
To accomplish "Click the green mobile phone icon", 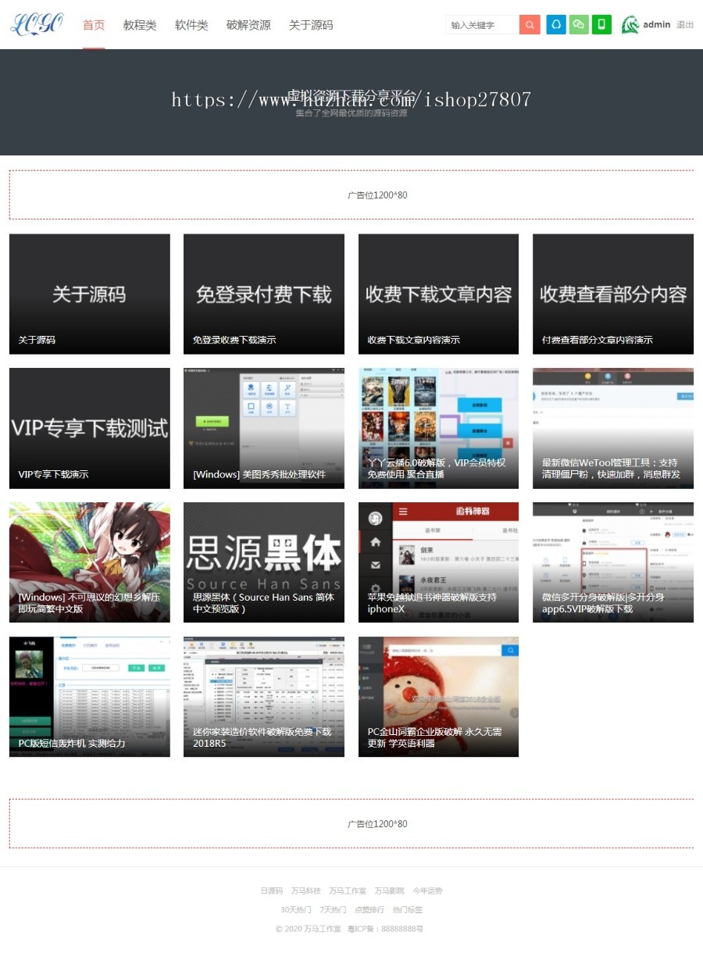I will click(601, 25).
